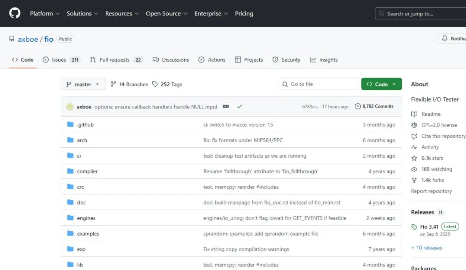Switch to the Pull requests tab
The image size is (466, 270).
[x=116, y=60]
